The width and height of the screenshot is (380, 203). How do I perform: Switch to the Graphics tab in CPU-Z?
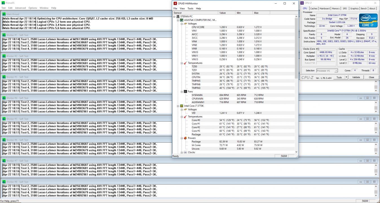tap(354, 8)
